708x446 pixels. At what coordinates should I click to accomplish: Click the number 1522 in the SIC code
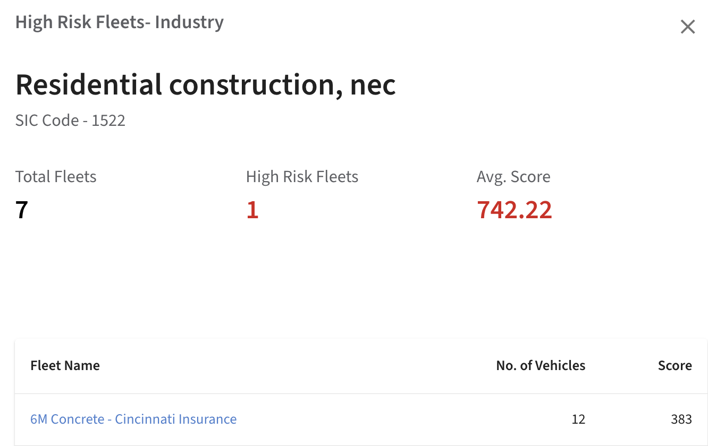[108, 120]
